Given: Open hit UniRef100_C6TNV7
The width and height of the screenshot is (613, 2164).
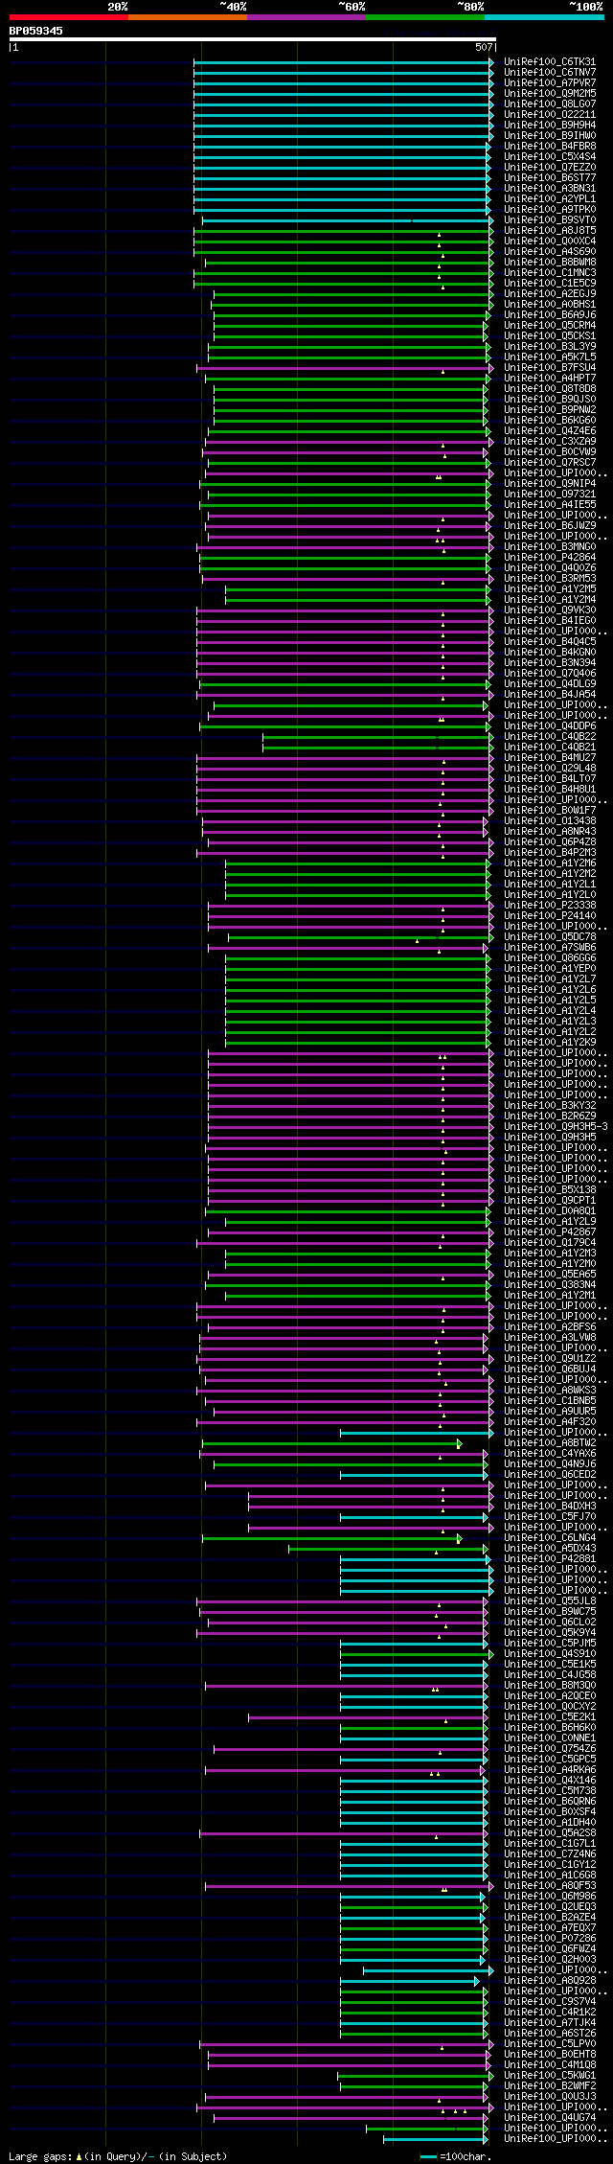Looking at the screenshot, I should pyautogui.click(x=550, y=72).
